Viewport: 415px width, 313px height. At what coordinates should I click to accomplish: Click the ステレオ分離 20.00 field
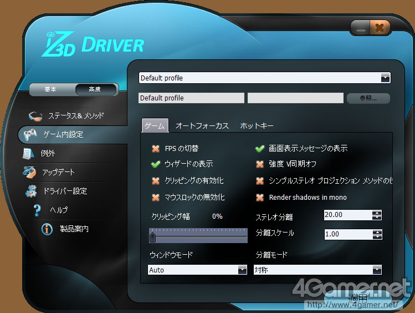348,215
